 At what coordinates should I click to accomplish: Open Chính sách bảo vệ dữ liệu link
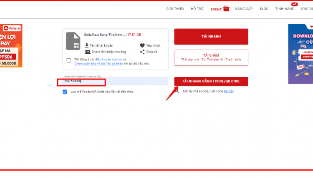[98, 64]
